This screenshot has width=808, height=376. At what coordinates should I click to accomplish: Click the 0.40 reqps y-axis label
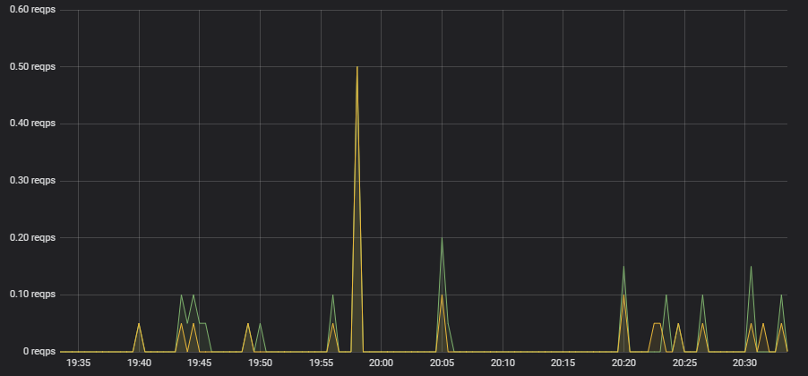click(32, 124)
